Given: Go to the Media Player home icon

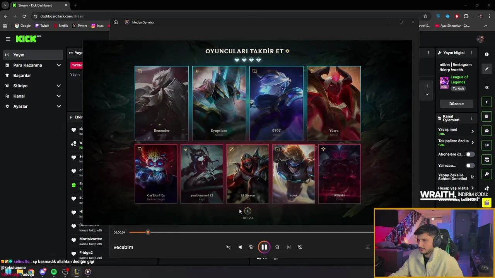Looking at the screenshot, I should [x=116, y=22].
